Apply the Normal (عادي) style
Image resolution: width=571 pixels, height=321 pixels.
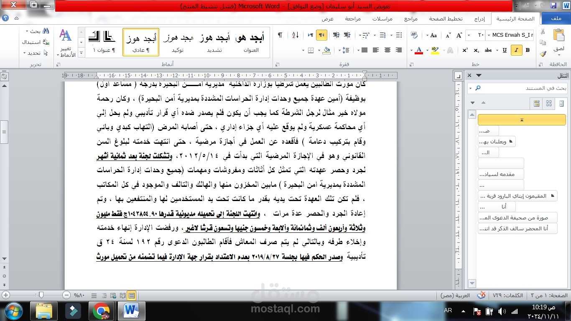141,42
